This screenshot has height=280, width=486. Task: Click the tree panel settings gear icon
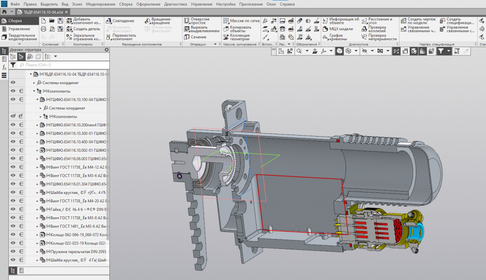106,50
